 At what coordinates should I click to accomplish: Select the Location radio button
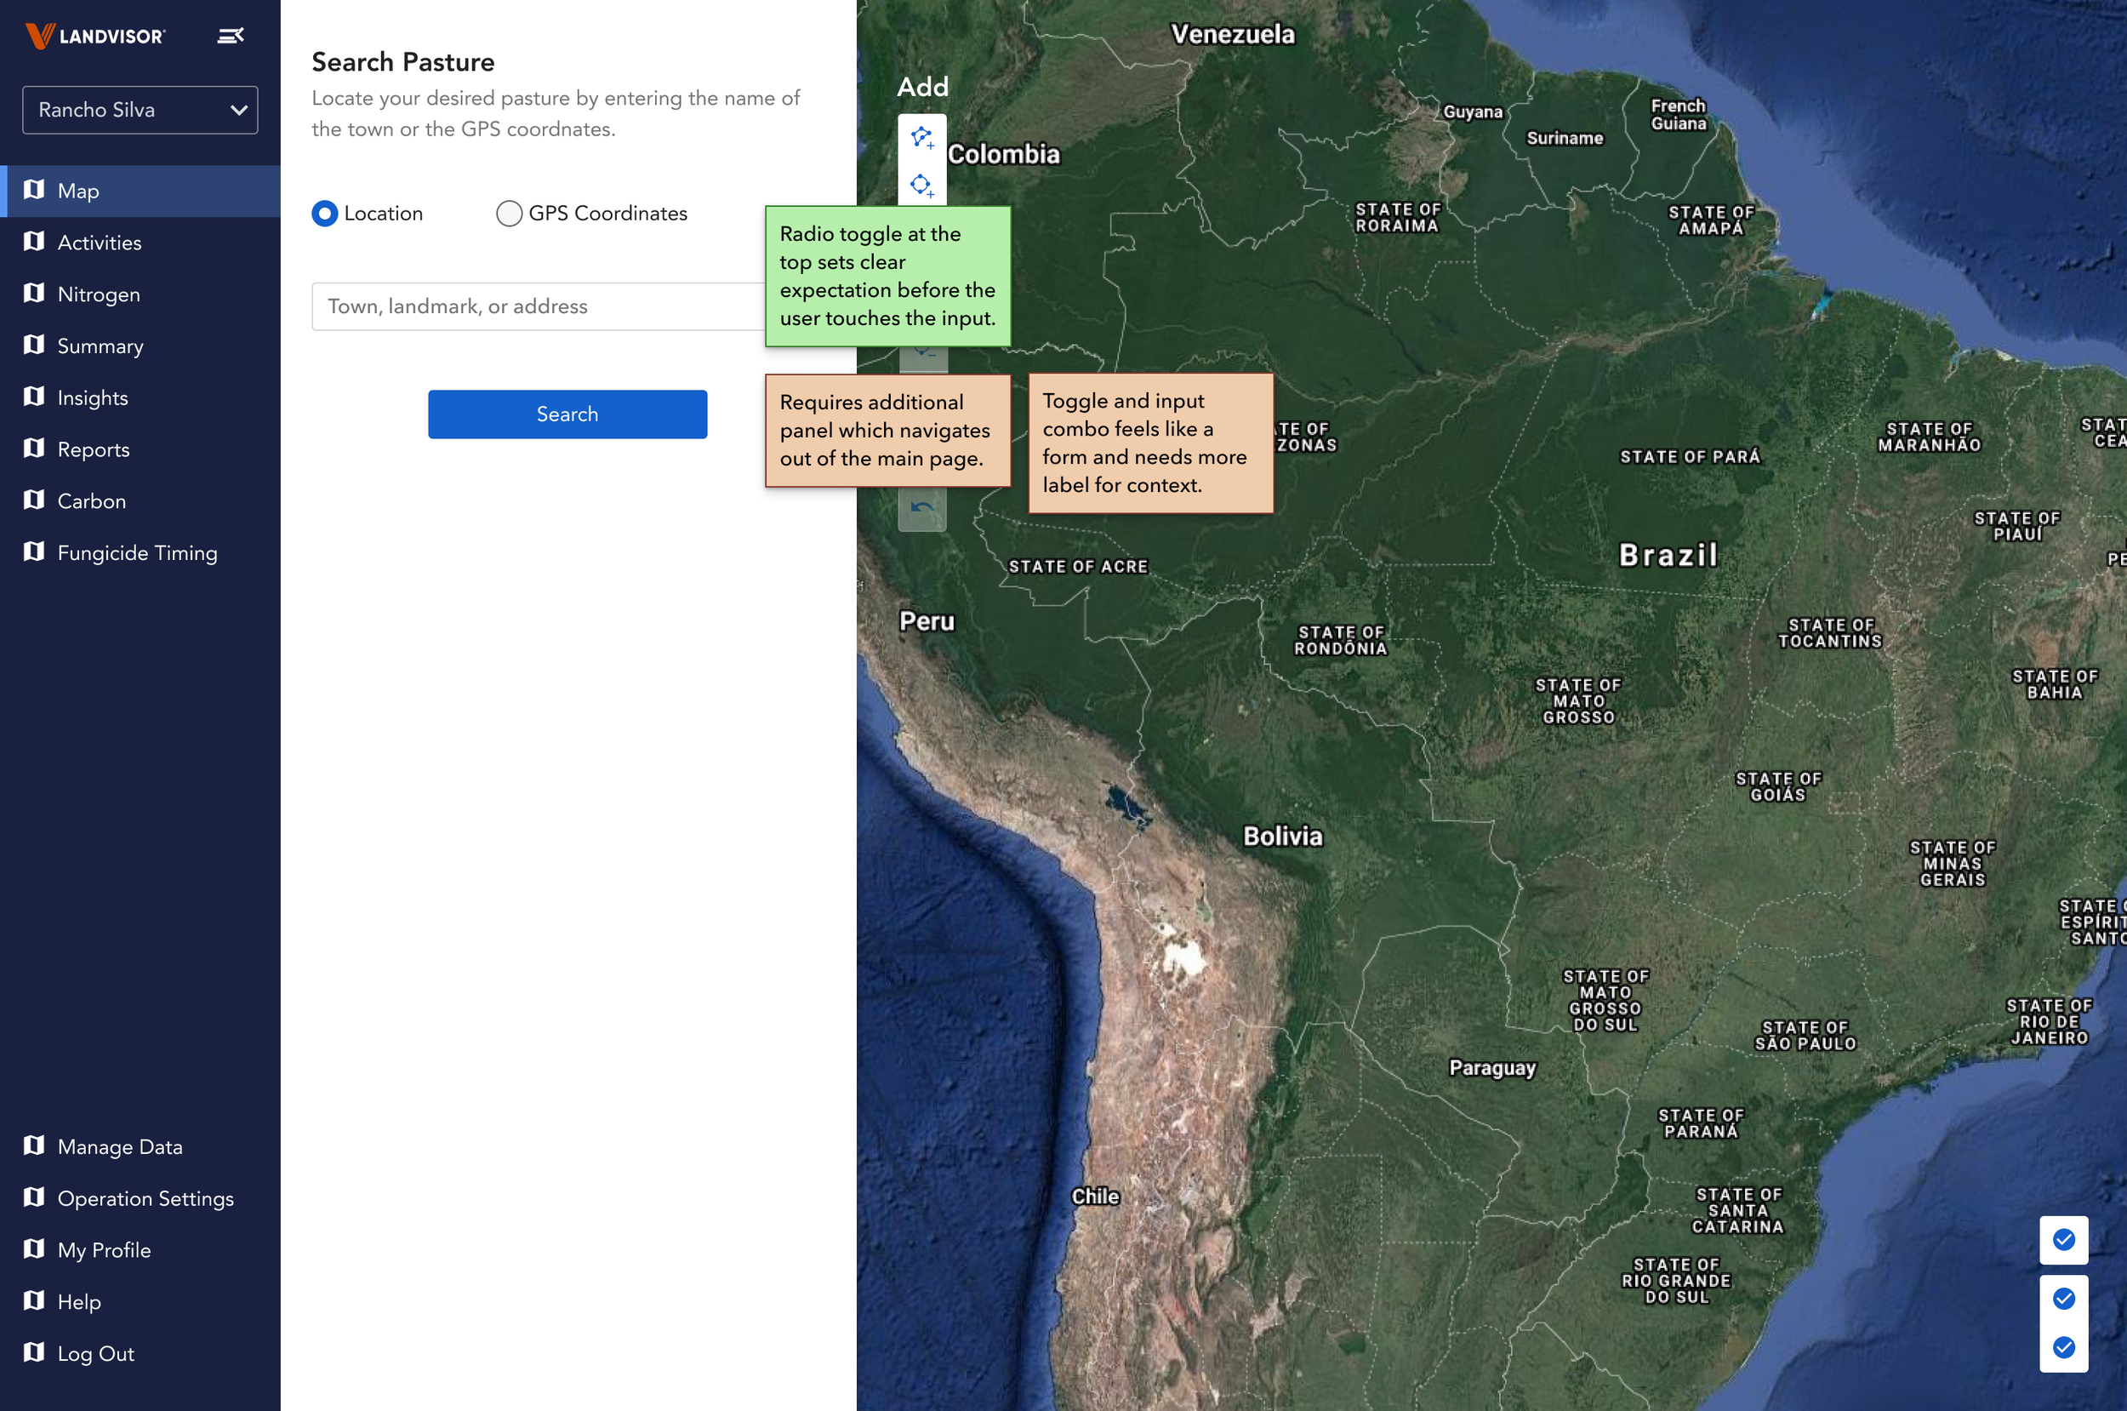325,214
